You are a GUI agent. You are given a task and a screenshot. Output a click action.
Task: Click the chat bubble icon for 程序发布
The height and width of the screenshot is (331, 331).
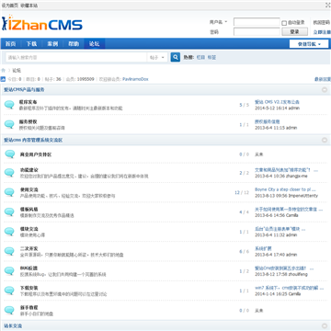(9, 105)
